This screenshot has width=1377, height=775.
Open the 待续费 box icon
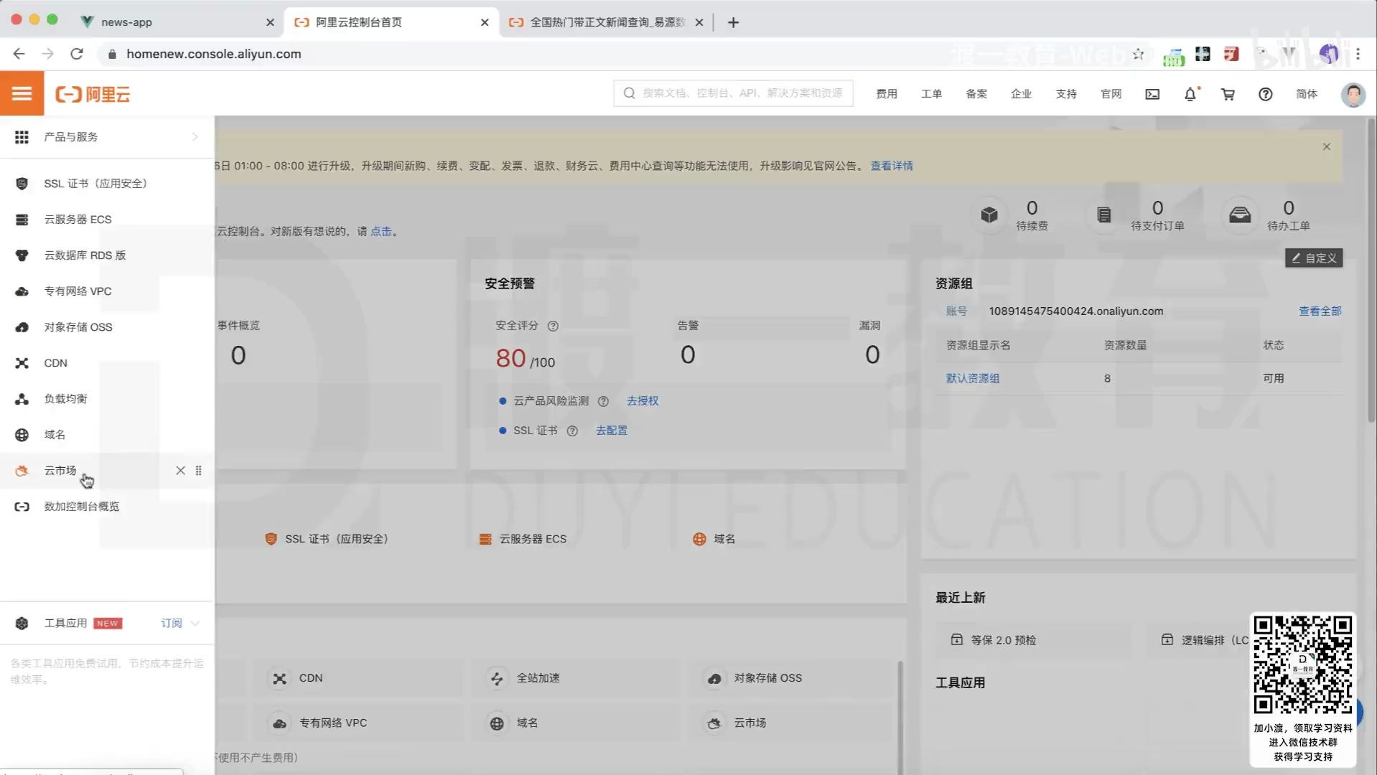[x=989, y=215]
